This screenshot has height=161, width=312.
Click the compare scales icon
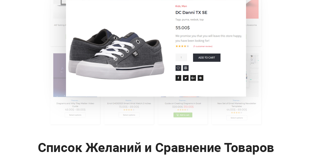coord(186,68)
